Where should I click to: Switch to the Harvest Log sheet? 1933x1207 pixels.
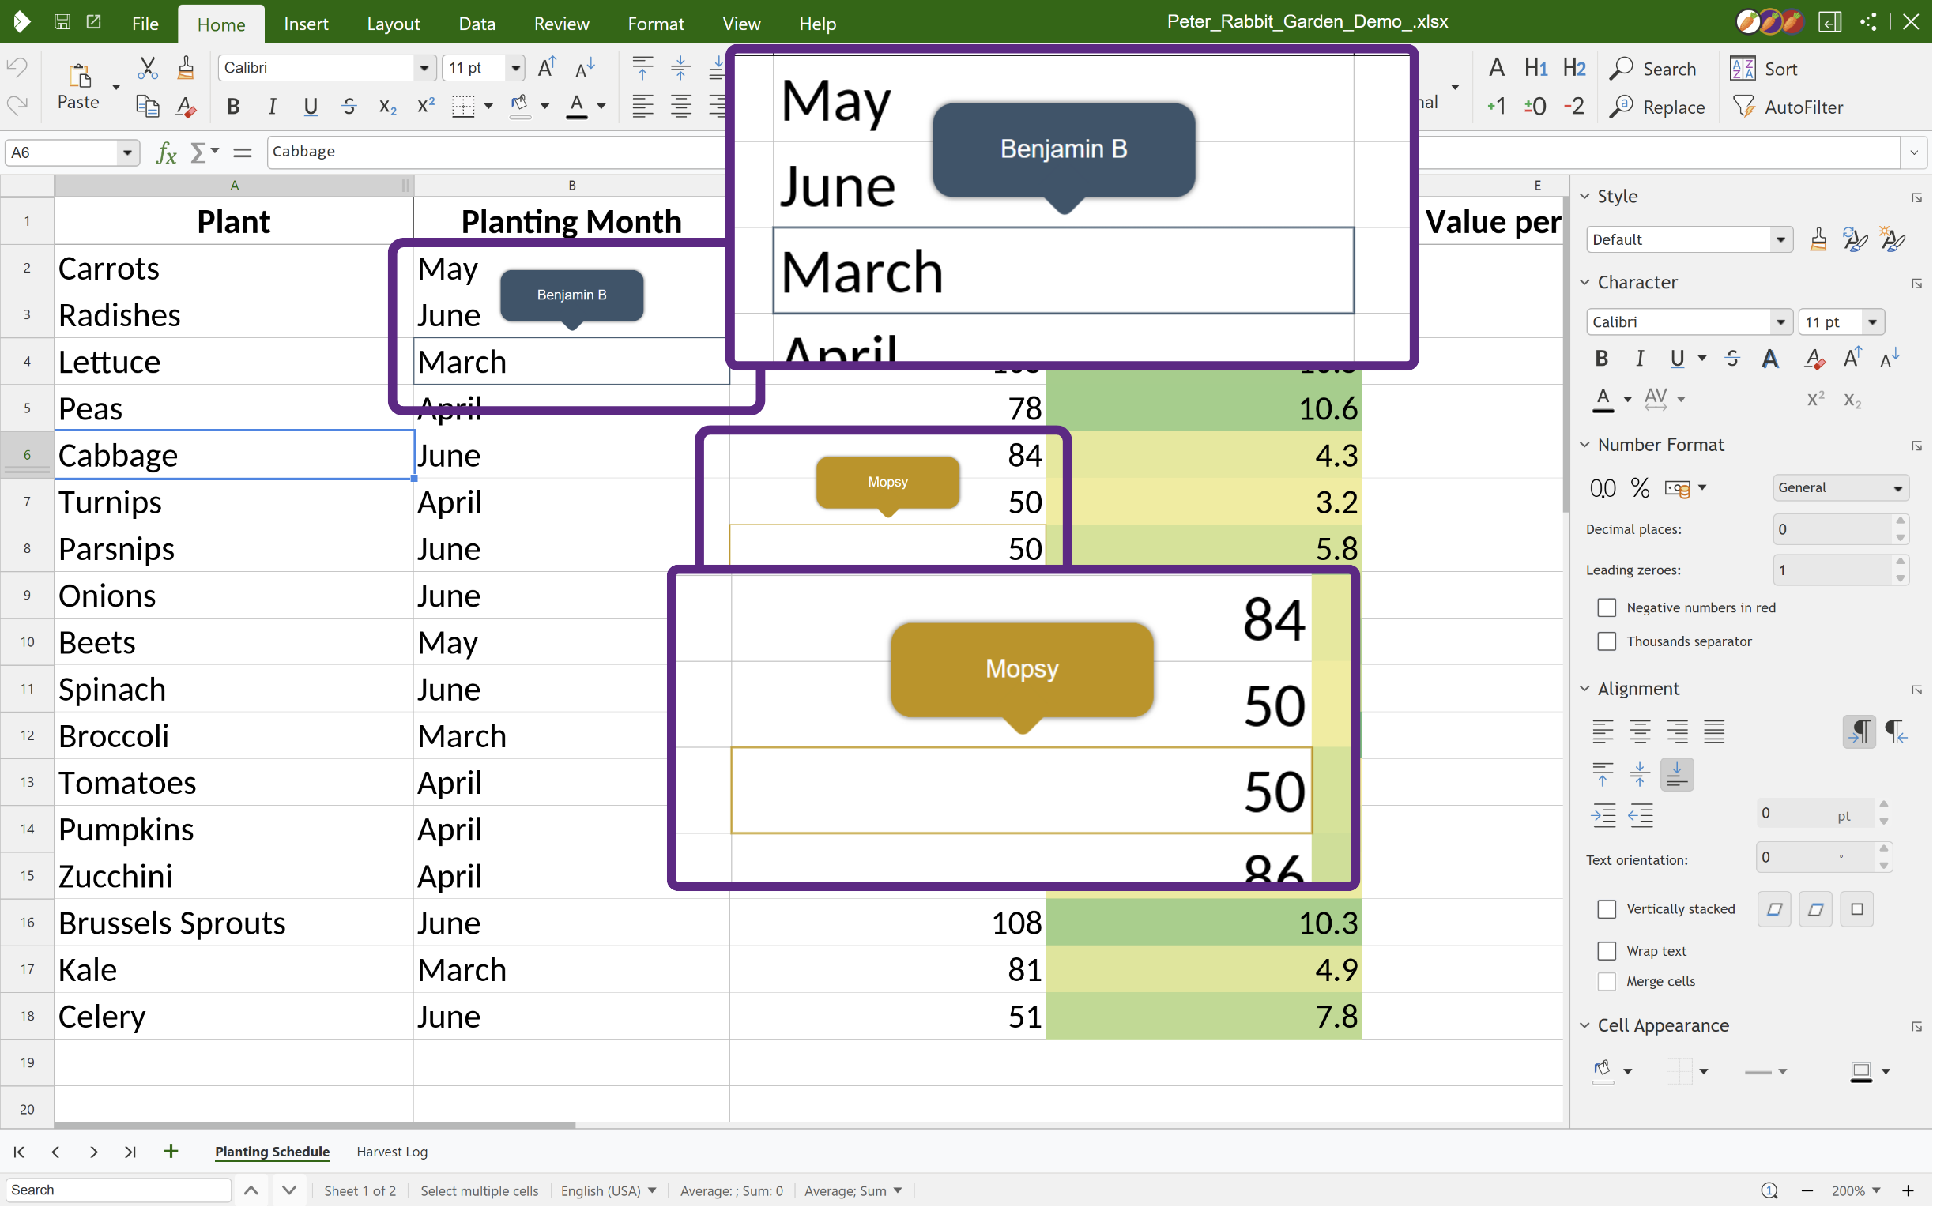tap(392, 1152)
